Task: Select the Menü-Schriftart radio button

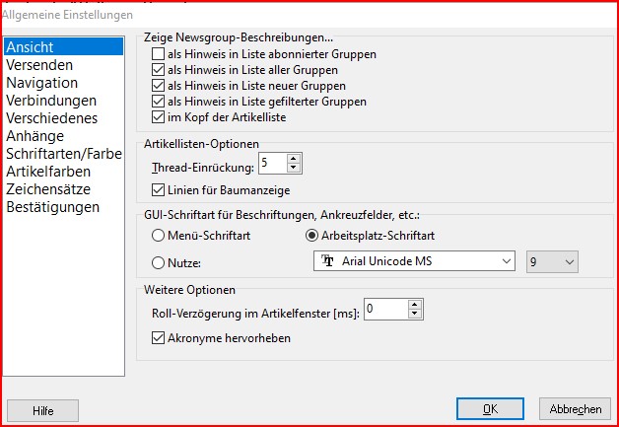Action: tap(158, 236)
